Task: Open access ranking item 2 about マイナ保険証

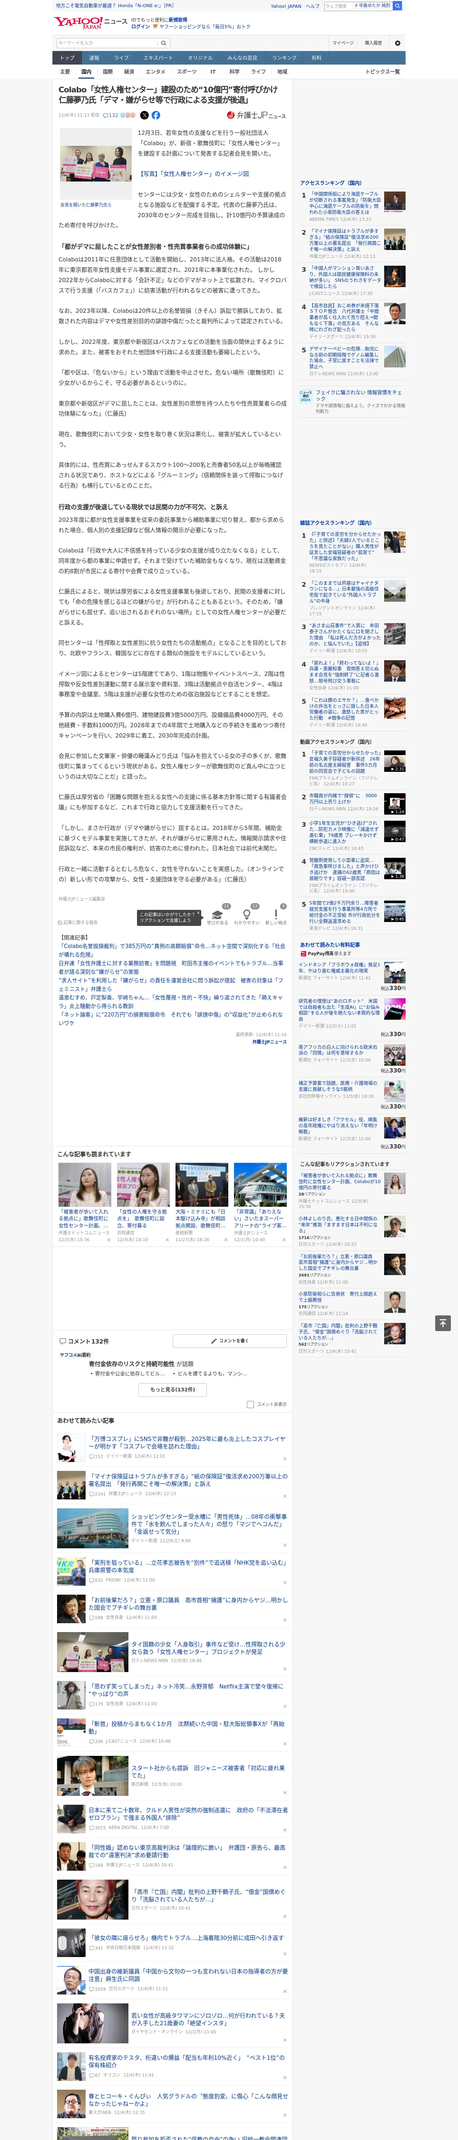Action: point(345,240)
